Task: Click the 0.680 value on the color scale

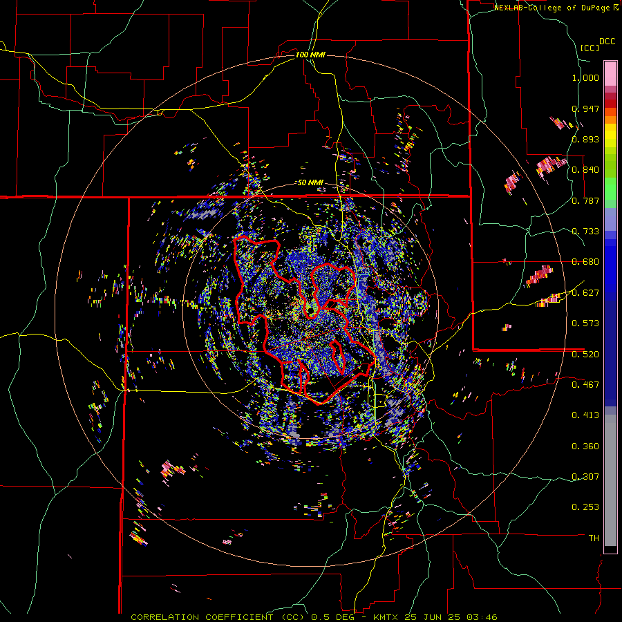Action: pos(585,262)
